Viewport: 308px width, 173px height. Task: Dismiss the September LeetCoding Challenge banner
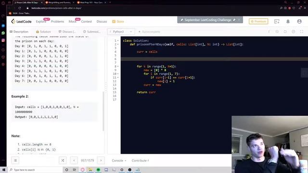coord(239,20)
